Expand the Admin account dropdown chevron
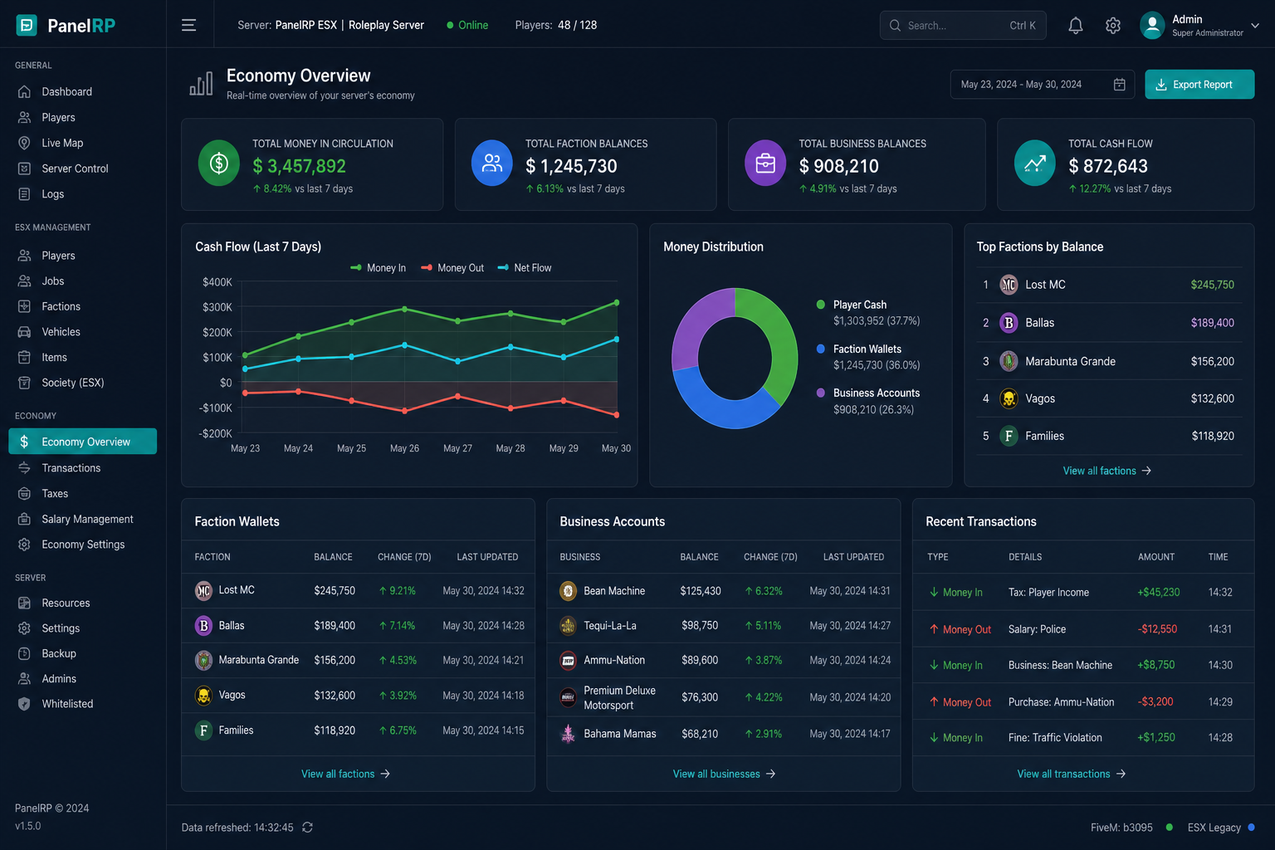 [1255, 26]
